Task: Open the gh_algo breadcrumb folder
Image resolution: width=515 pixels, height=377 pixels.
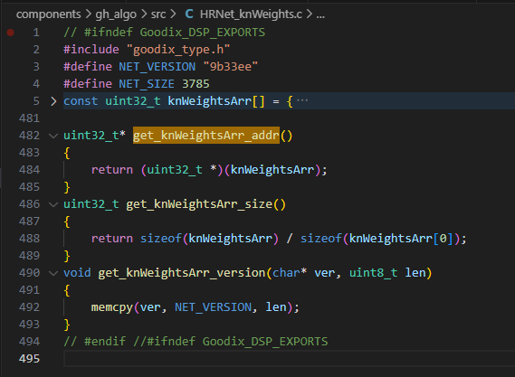Action: coord(116,14)
